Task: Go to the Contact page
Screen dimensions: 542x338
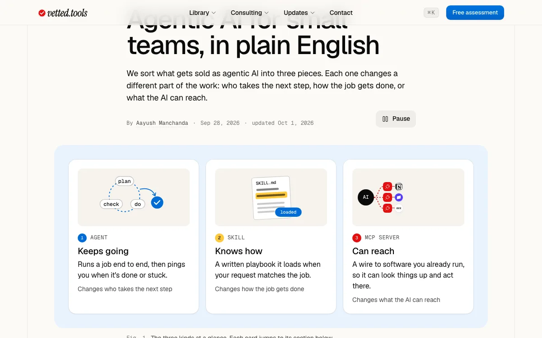Action: click(x=341, y=13)
